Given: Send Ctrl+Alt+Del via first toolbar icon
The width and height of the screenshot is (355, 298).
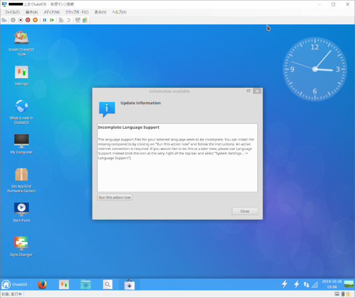Looking at the screenshot, I should tap(4, 20).
